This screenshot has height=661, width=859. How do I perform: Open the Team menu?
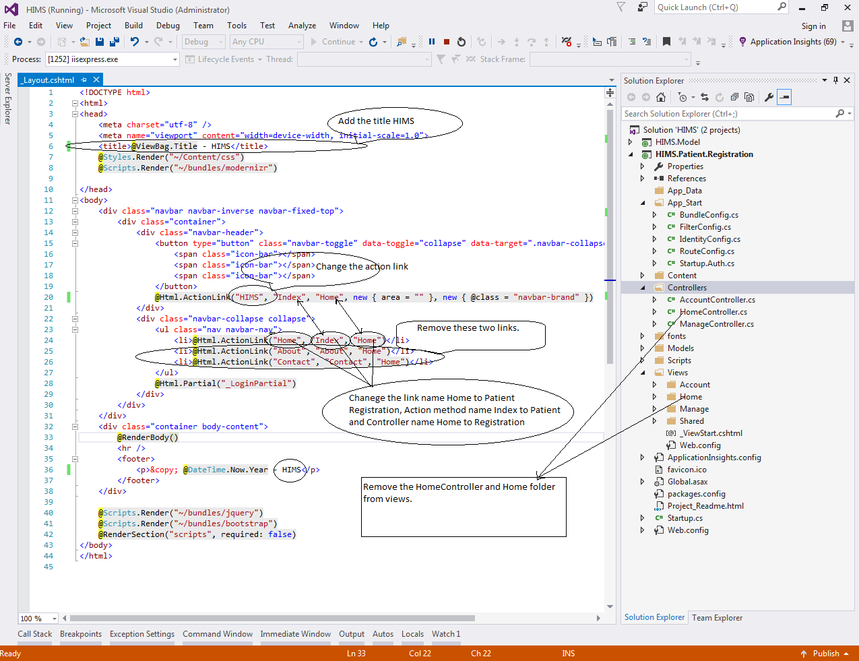[x=203, y=25]
